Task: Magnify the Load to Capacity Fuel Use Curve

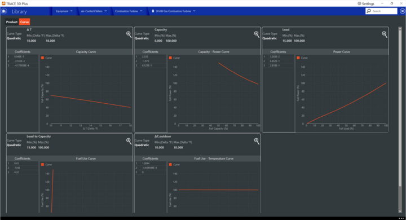Action: point(129,141)
